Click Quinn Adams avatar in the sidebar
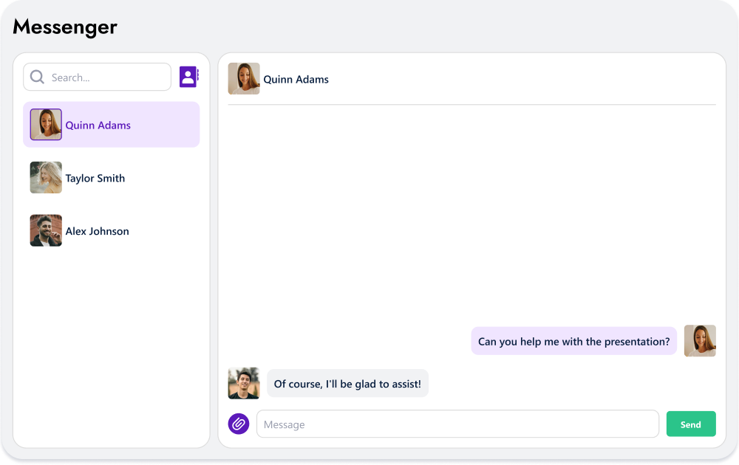739x465 pixels. coord(45,124)
